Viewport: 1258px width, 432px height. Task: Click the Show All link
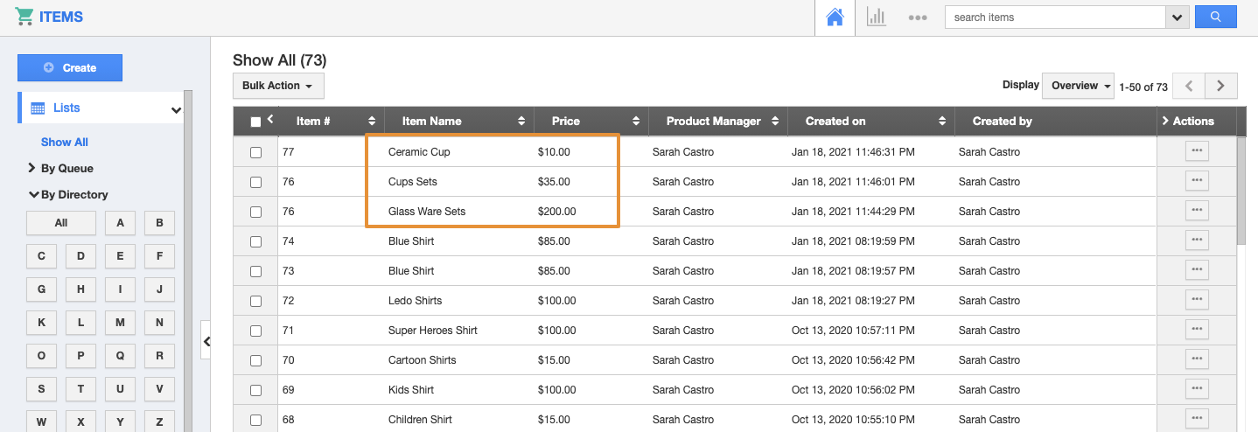[64, 142]
